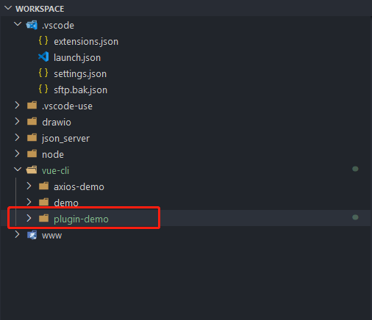Click the modified indicator dot on plugin-demo
The height and width of the screenshot is (320, 372).
[x=355, y=217]
